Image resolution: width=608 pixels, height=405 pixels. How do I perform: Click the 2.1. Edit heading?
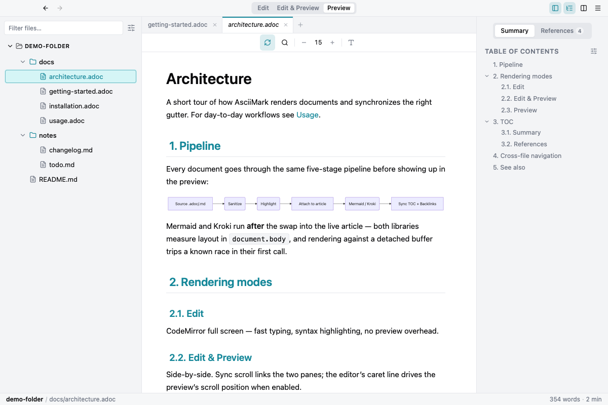[186, 314]
